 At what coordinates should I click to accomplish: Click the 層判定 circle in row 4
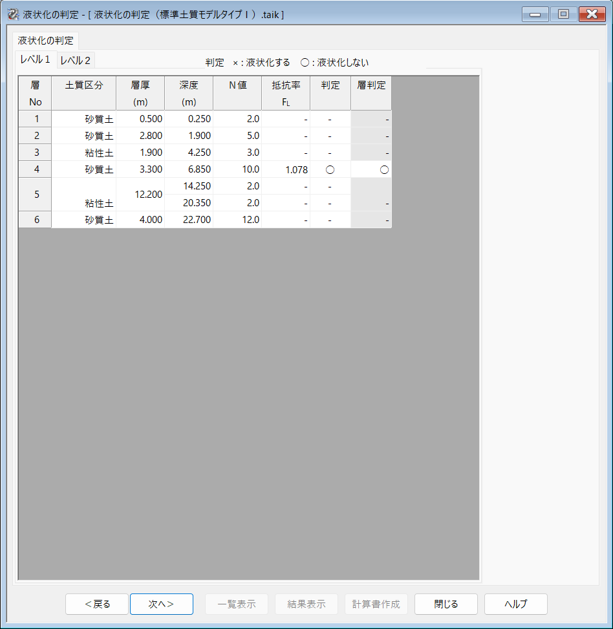[x=383, y=169]
